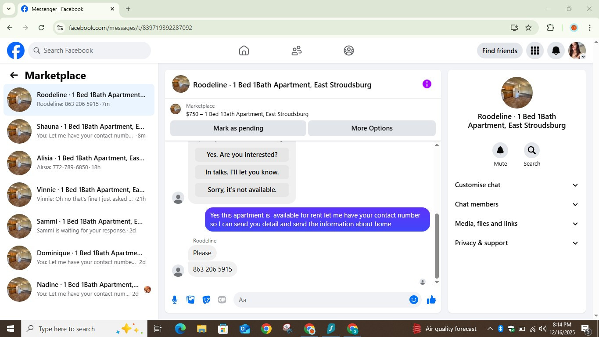Record a voice clip with microphone icon
The width and height of the screenshot is (599, 337).
(x=175, y=300)
